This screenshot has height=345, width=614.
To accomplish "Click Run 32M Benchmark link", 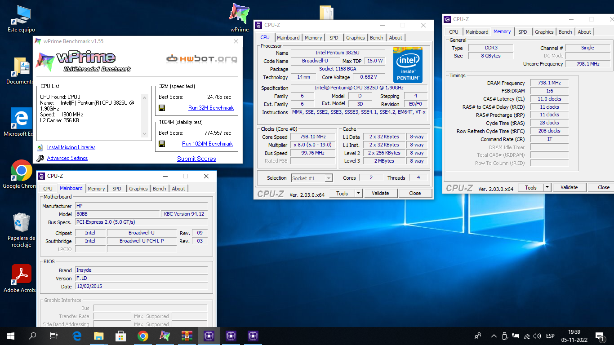I will click(211, 108).
